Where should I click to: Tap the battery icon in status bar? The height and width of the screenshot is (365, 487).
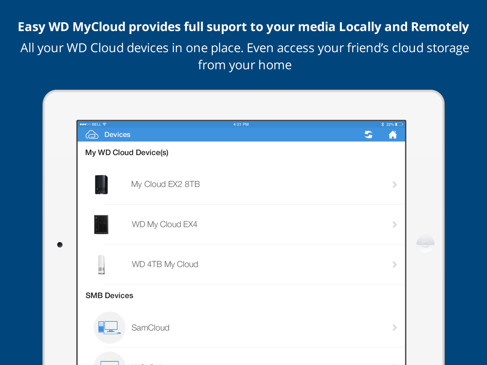tap(399, 125)
